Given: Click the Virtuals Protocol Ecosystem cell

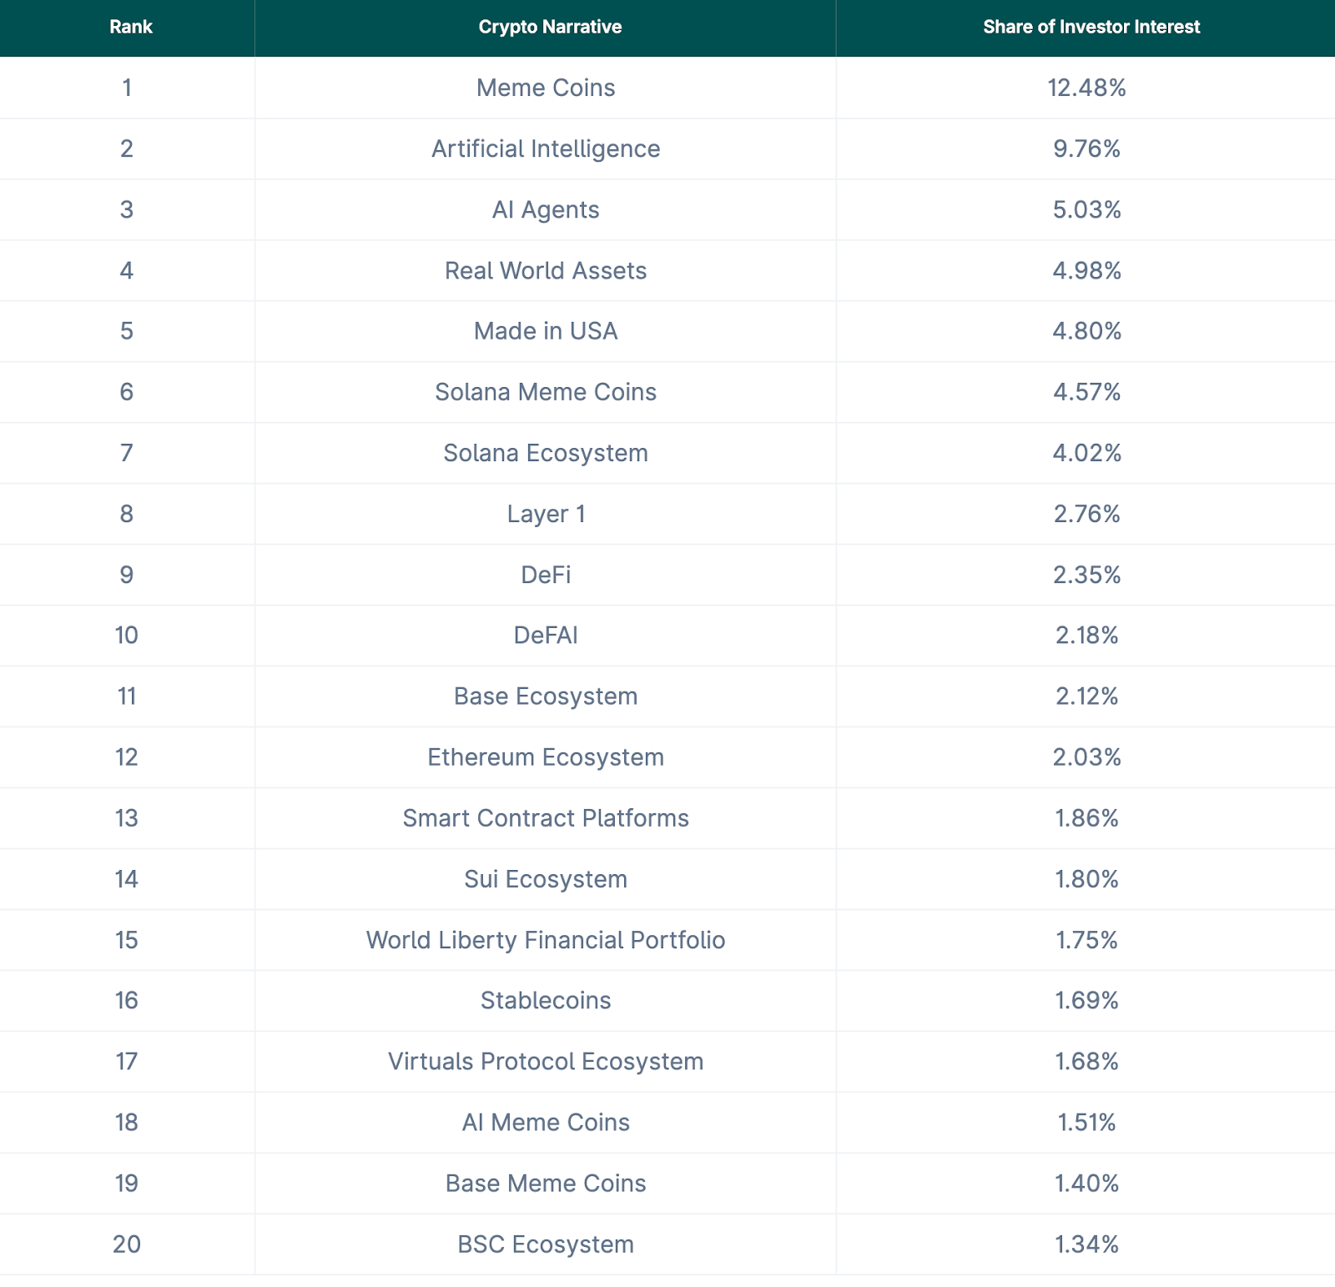Looking at the screenshot, I should (546, 1062).
